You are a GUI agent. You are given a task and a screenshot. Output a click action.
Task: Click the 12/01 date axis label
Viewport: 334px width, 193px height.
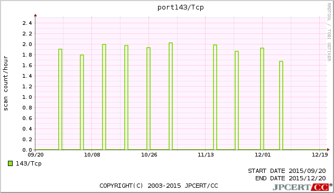[x=263, y=154]
